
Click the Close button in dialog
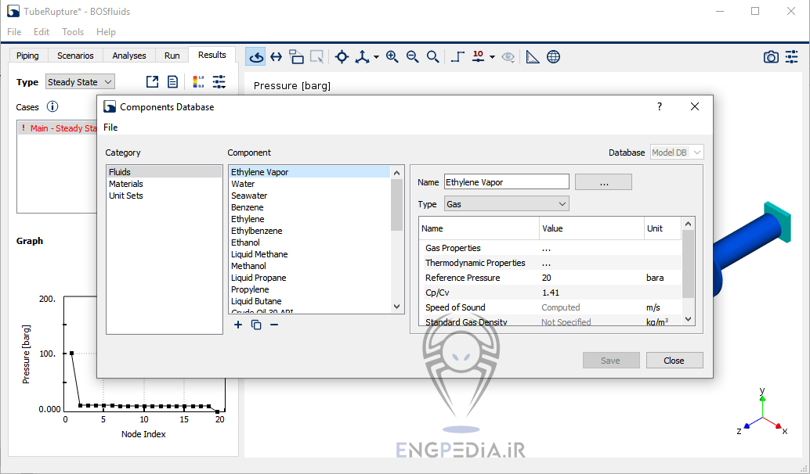674,361
